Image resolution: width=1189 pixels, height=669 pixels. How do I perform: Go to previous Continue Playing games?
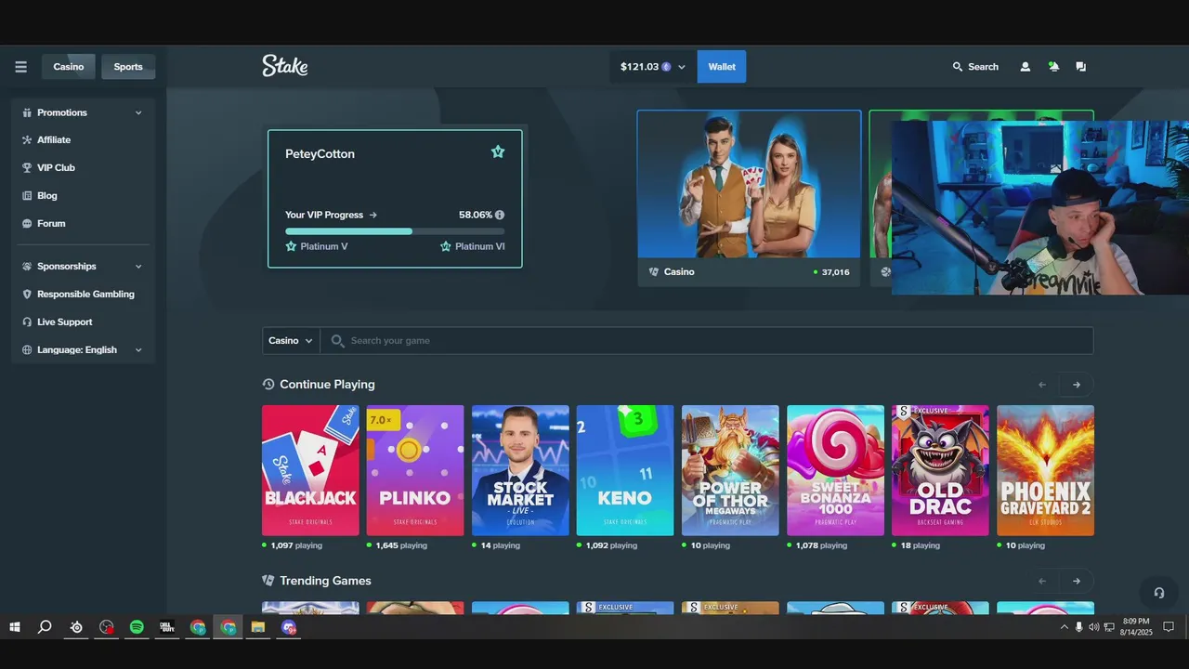[1042, 385]
